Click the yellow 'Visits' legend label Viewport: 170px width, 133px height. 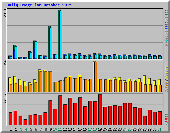[166, 72]
